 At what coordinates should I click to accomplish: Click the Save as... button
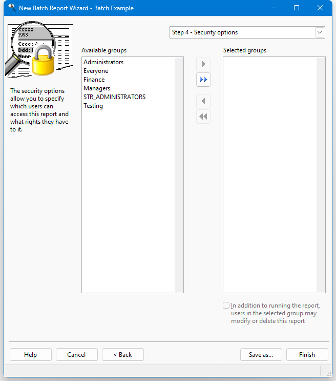(261, 355)
